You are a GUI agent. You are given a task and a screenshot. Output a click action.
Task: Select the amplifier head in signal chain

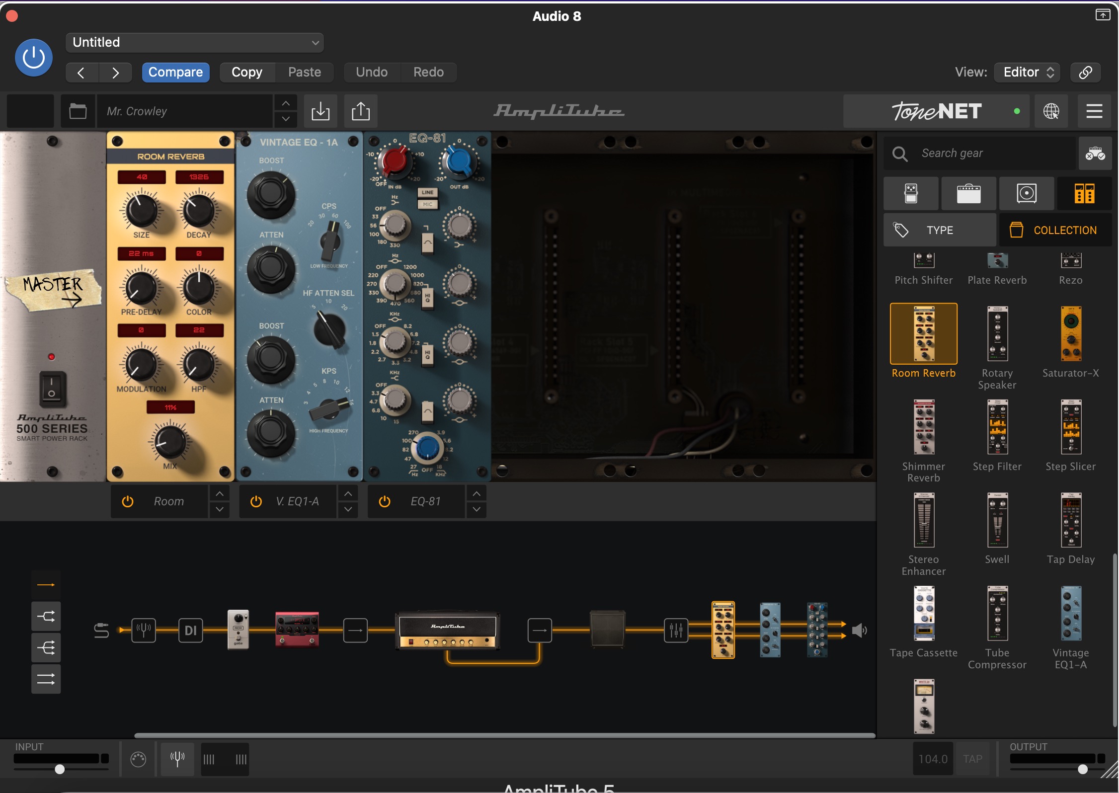448,630
